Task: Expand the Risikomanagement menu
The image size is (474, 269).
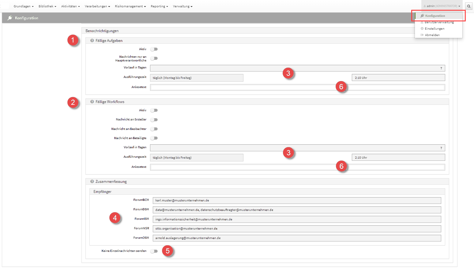Action: [130, 6]
